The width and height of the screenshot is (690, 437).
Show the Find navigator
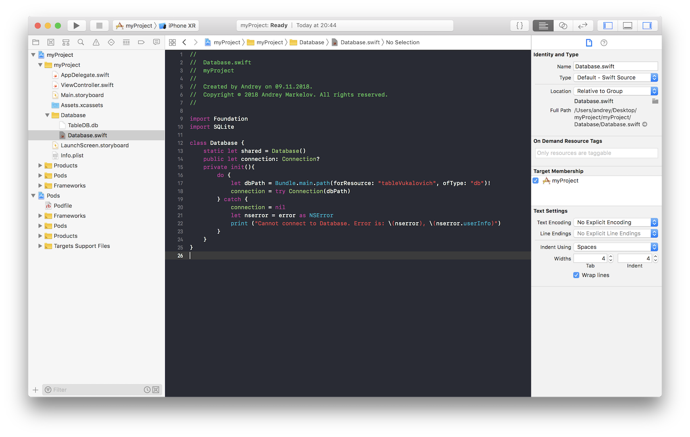click(81, 42)
